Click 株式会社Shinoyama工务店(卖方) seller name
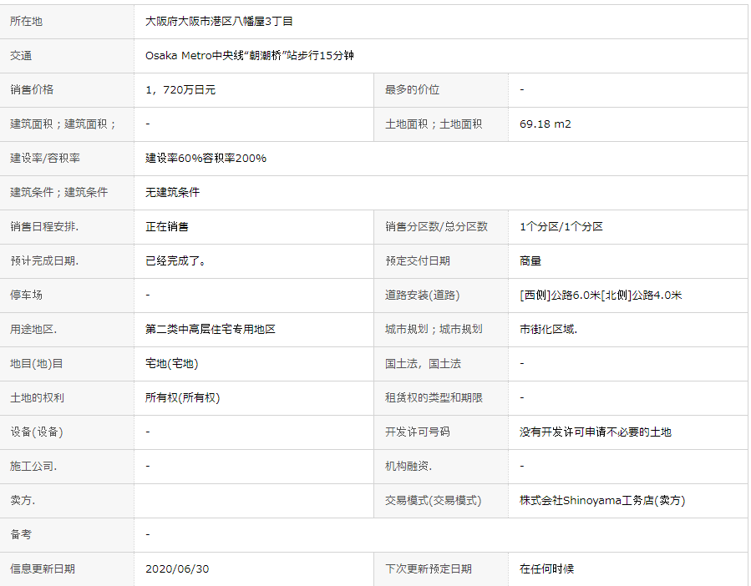The height and width of the screenshot is (586, 751). tap(602, 501)
